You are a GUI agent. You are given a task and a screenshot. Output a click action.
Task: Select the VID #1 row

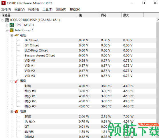coord(90,66)
